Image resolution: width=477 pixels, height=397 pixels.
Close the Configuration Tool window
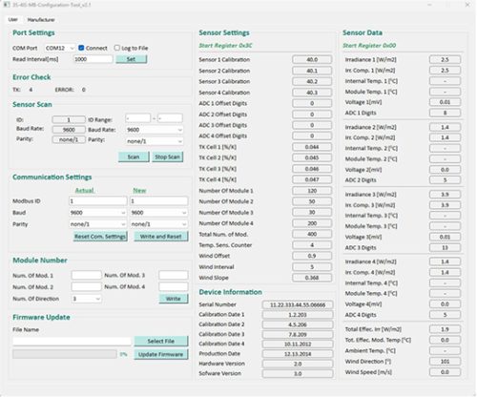point(467,5)
